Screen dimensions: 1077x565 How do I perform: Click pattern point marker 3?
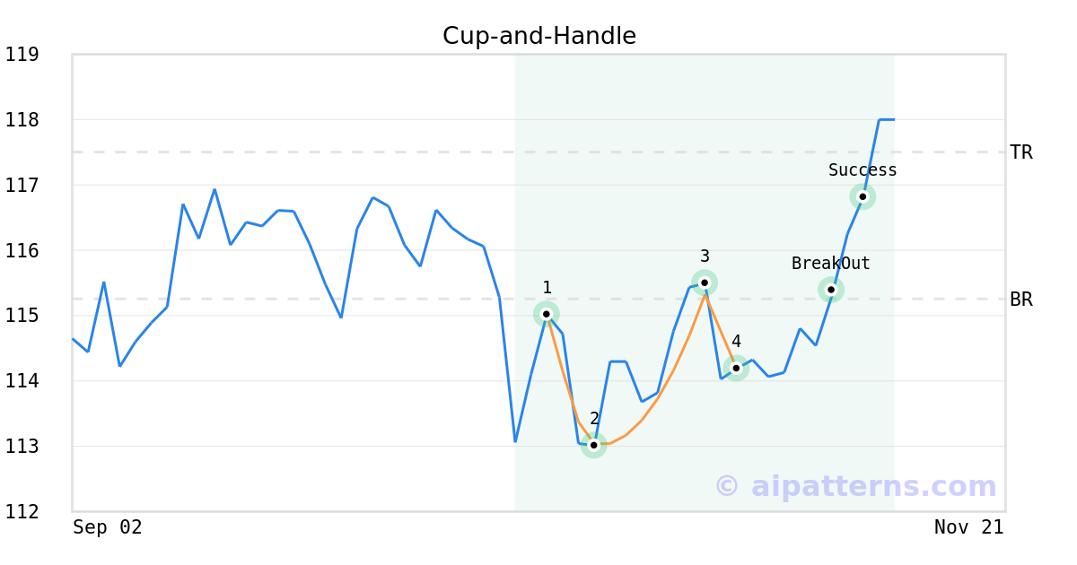pos(705,282)
